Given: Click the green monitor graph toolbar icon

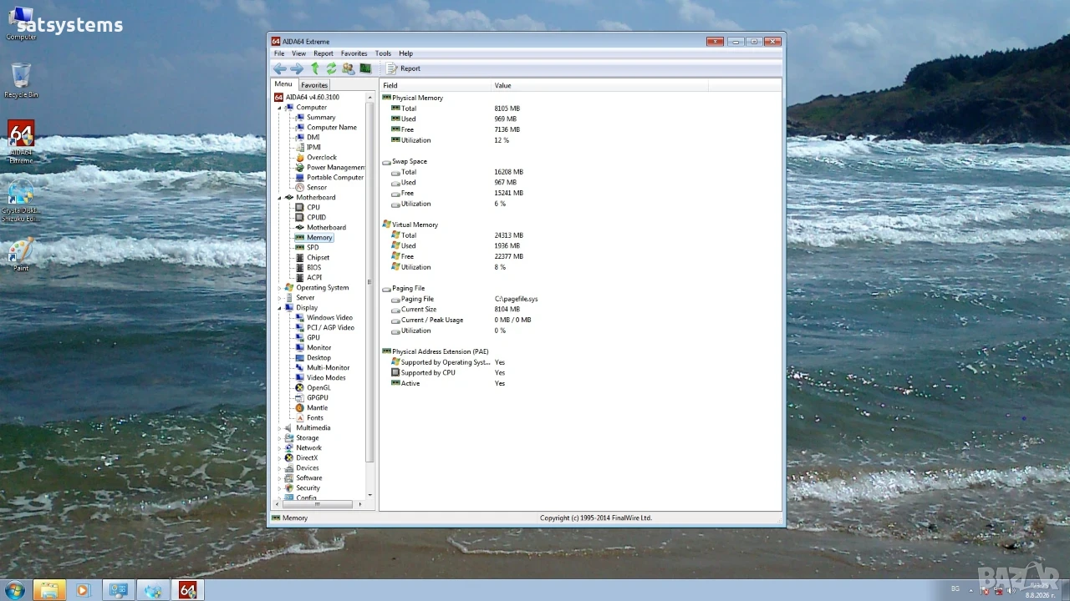Looking at the screenshot, I should point(365,68).
